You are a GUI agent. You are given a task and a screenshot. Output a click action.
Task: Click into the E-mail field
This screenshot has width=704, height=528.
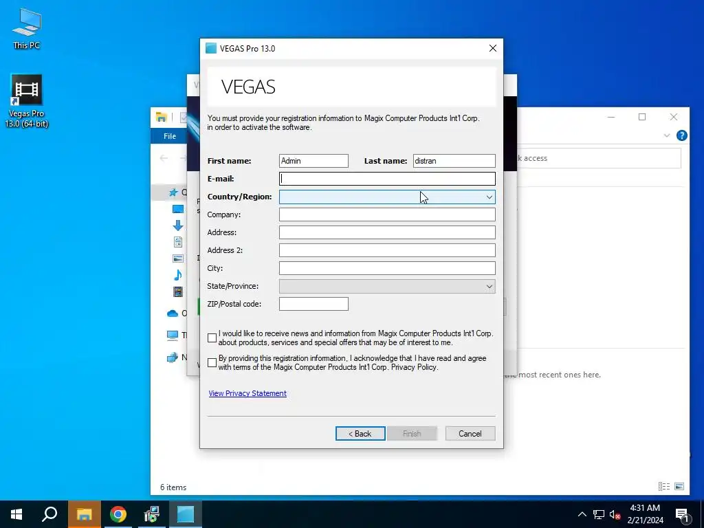tap(387, 179)
